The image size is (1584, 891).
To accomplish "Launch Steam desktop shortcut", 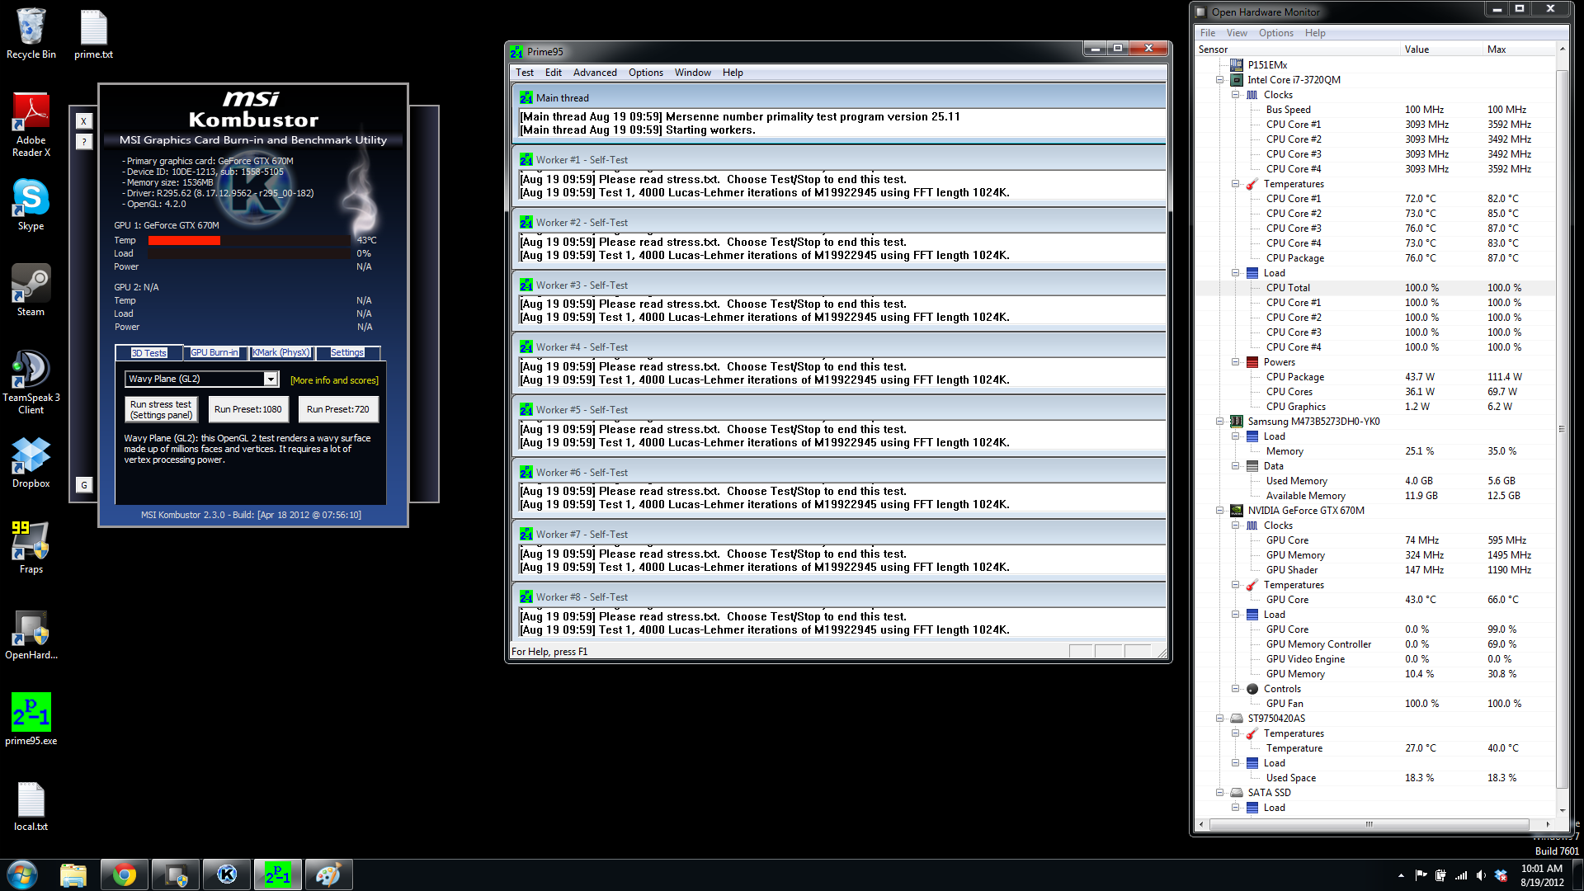I will [x=31, y=290].
